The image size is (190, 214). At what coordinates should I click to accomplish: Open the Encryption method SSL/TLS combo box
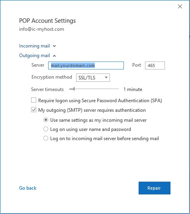point(93,78)
